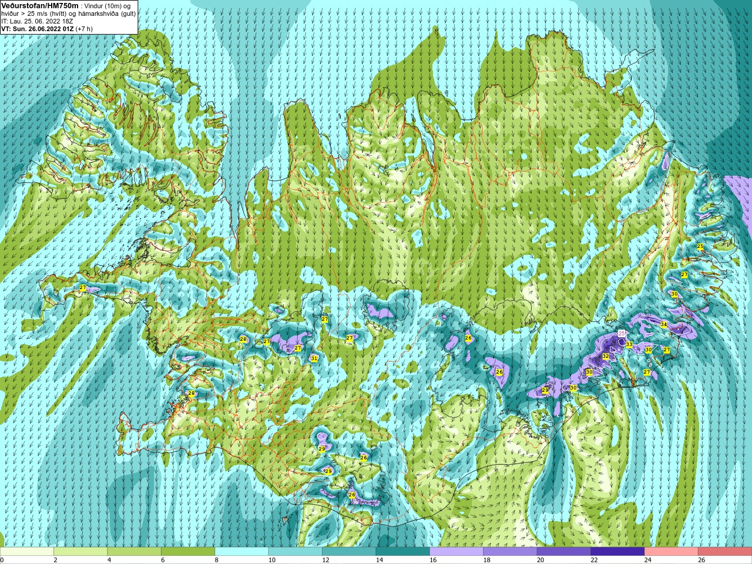
Task: Click the yellow gust marker 34
Action: pyautogui.click(x=663, y=324)
